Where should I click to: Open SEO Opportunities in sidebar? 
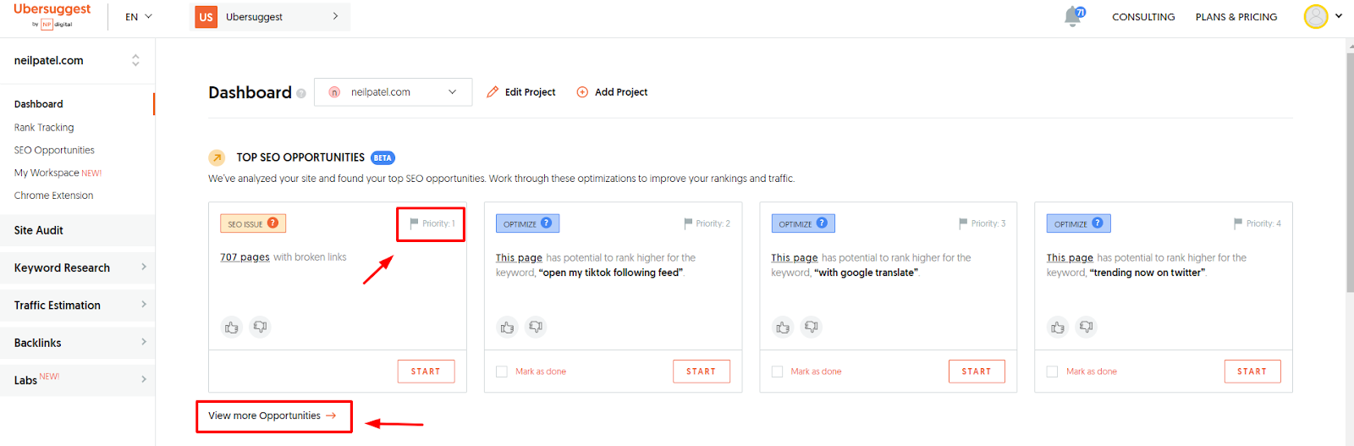(x=54, y=151)
